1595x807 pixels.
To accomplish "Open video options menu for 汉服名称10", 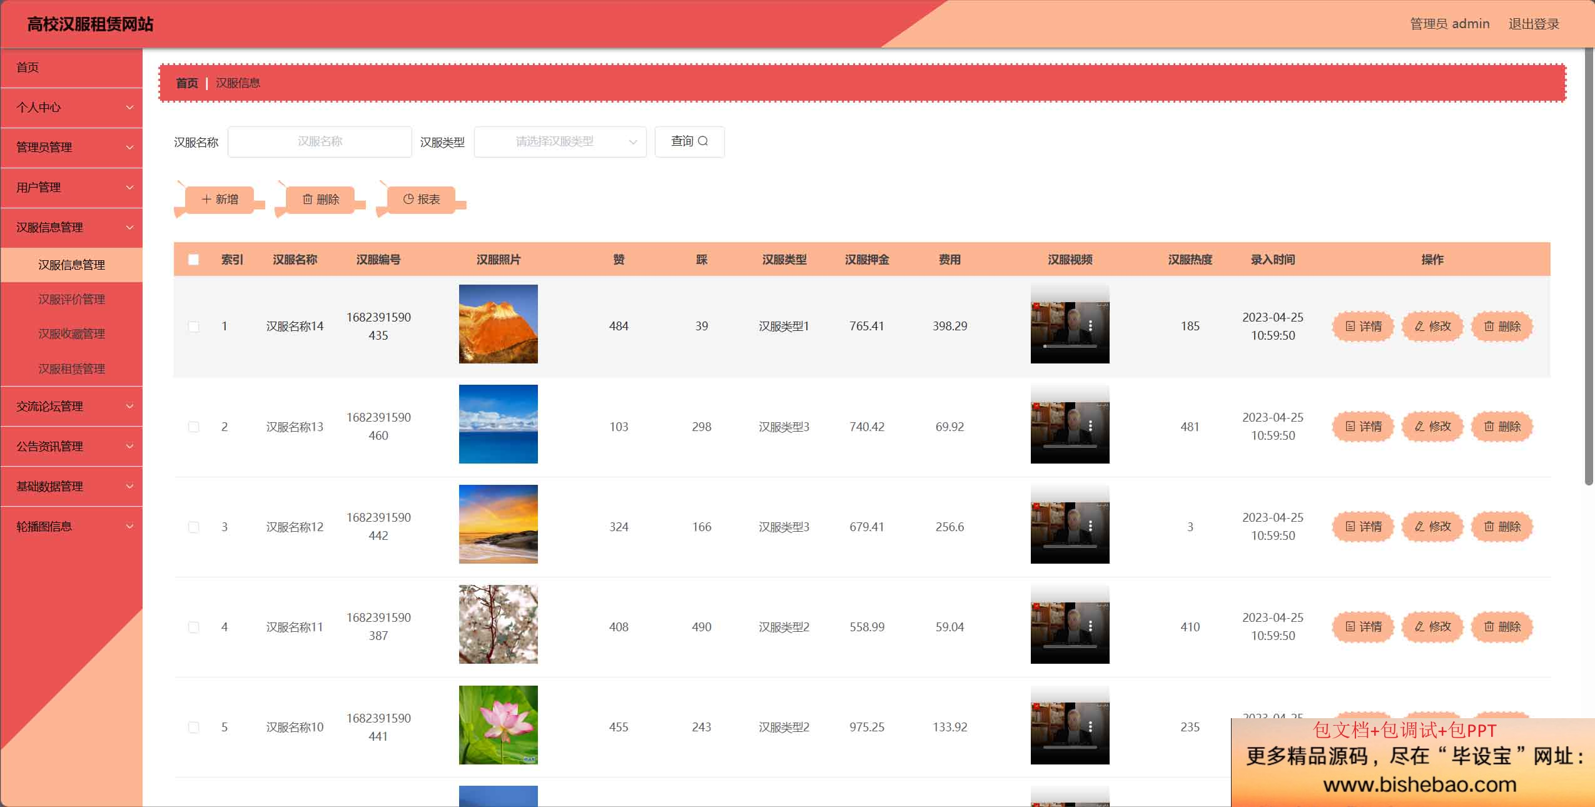I will [1090, 726].
